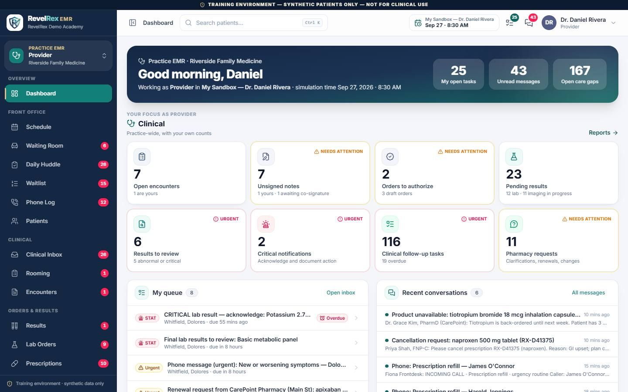Expand the Practice EMR Provider role switcher

[x=58, y=55]
